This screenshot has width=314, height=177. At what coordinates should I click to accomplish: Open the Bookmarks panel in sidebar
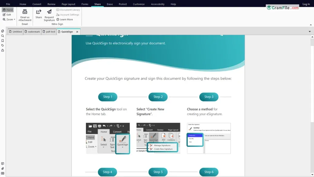tap(2, 41)
